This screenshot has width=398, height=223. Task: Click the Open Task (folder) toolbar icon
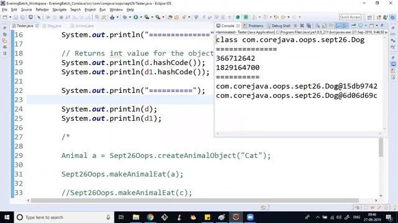pos(177,17)
